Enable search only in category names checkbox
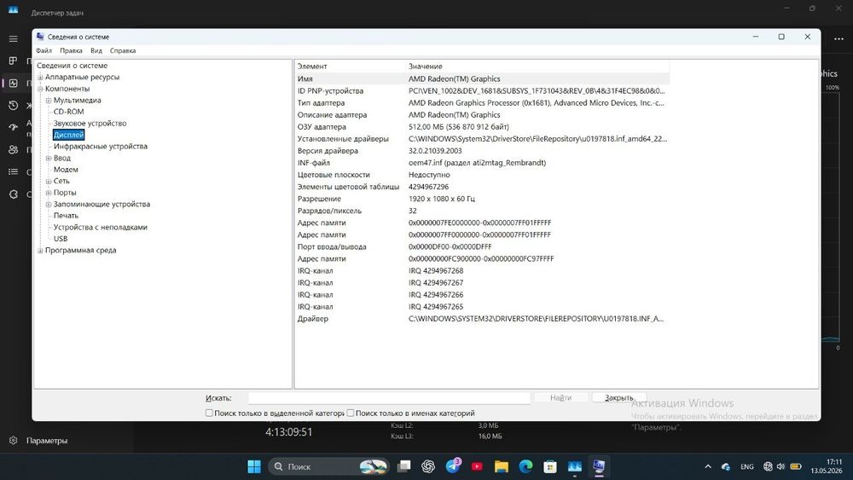Screen dimensions: 853x480 tap(351, 413)
